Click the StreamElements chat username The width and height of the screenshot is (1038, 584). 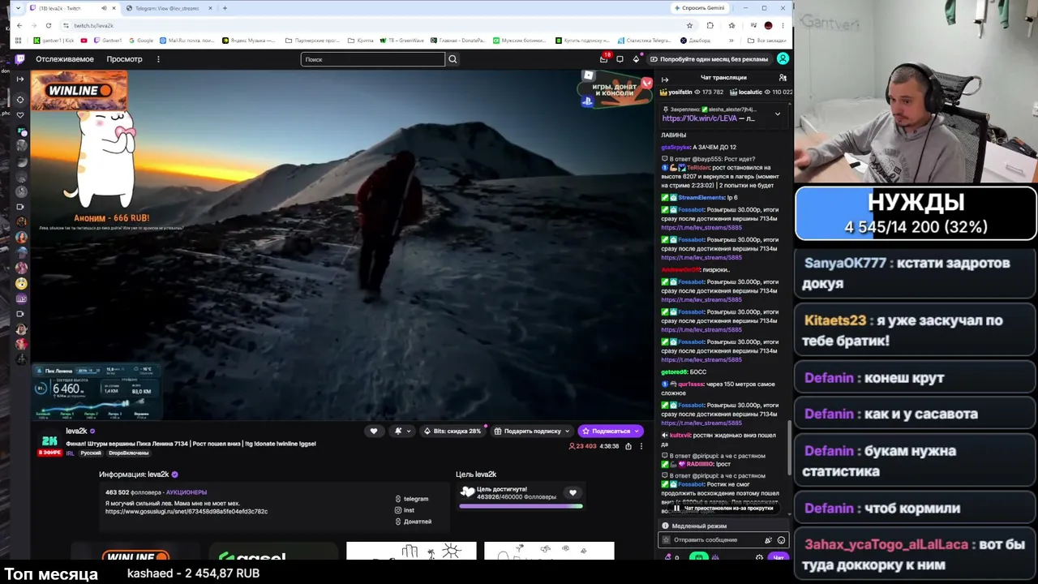701,198
